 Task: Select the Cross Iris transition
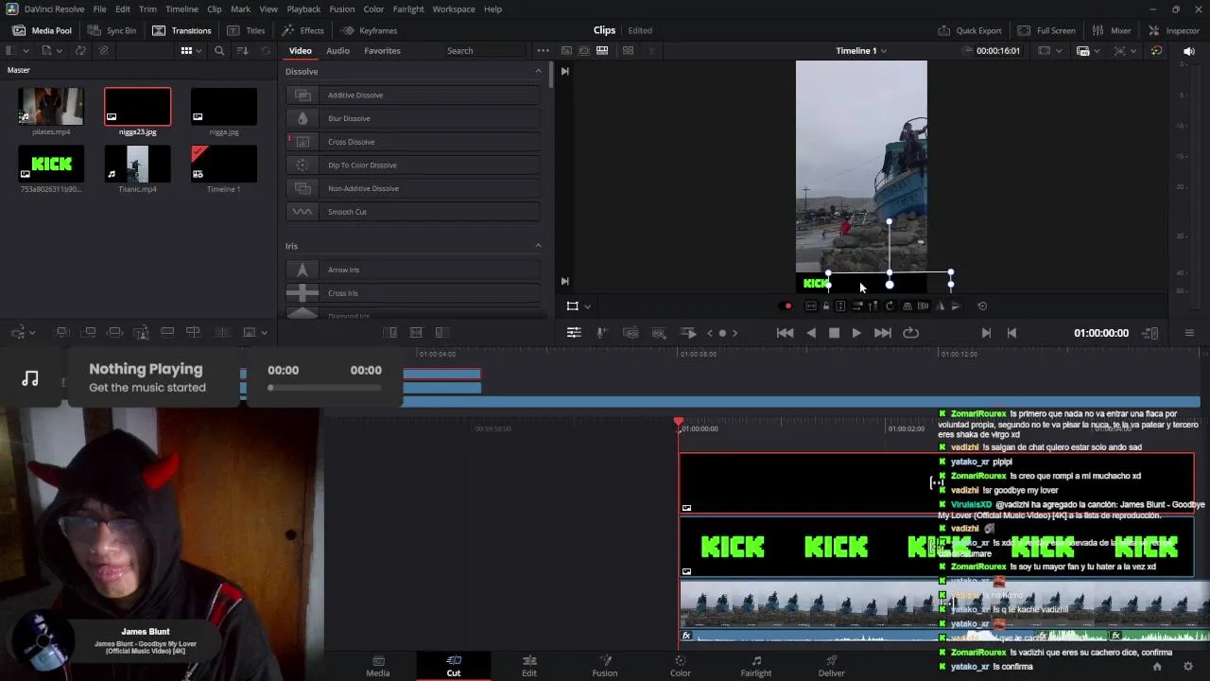click(x=412, y=293)
